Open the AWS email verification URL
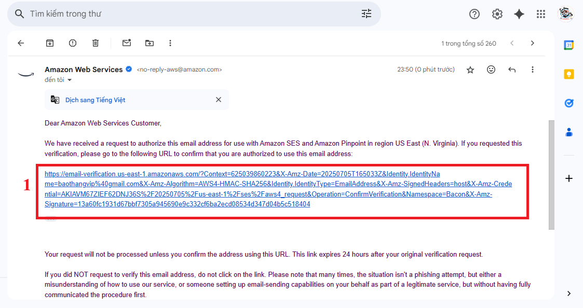 (x=278, y=189)
